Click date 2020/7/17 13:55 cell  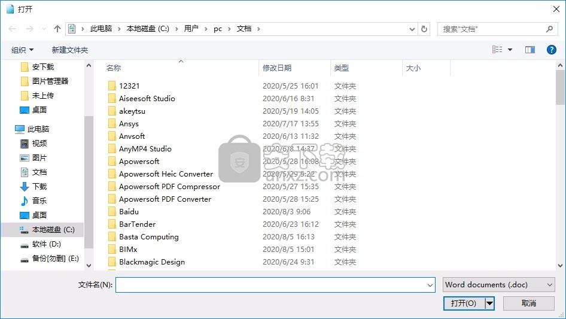coord(291,123)
